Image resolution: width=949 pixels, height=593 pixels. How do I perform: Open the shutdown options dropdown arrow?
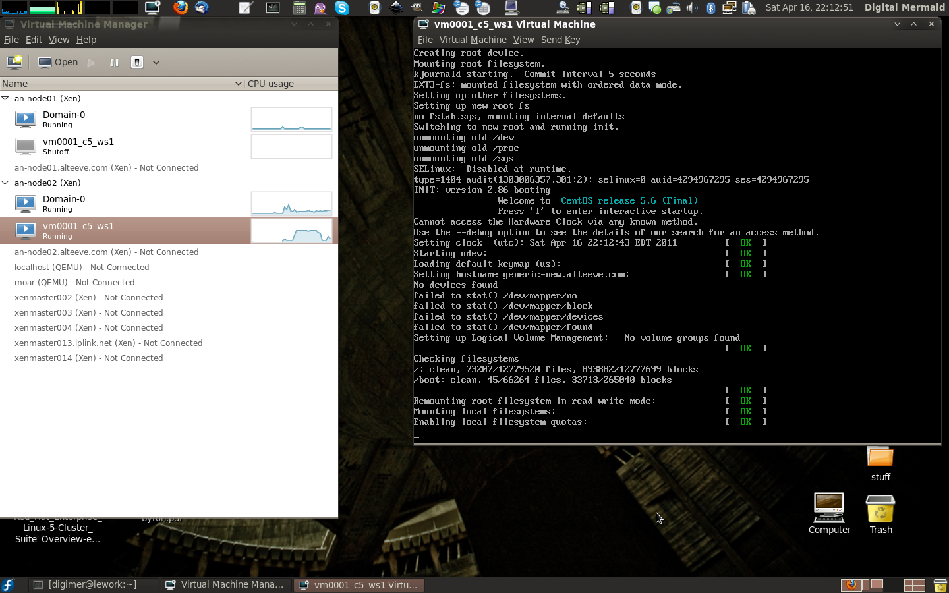[x=156, y=63]
